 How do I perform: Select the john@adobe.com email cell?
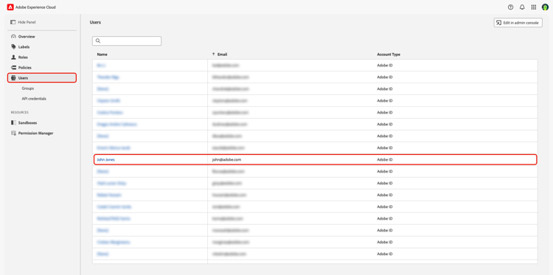(226, 160)
